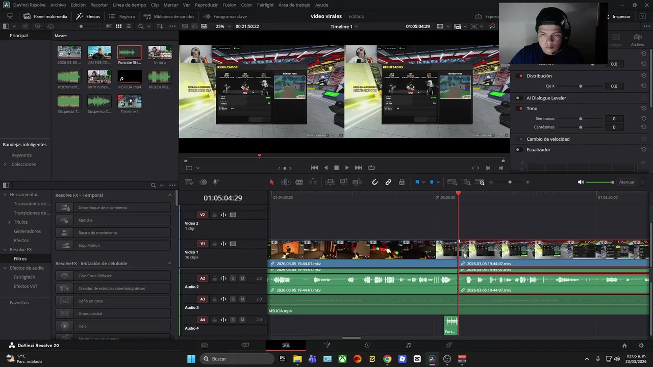
Task: Activate the Trim edit mode tool
Action: [286, 182]
